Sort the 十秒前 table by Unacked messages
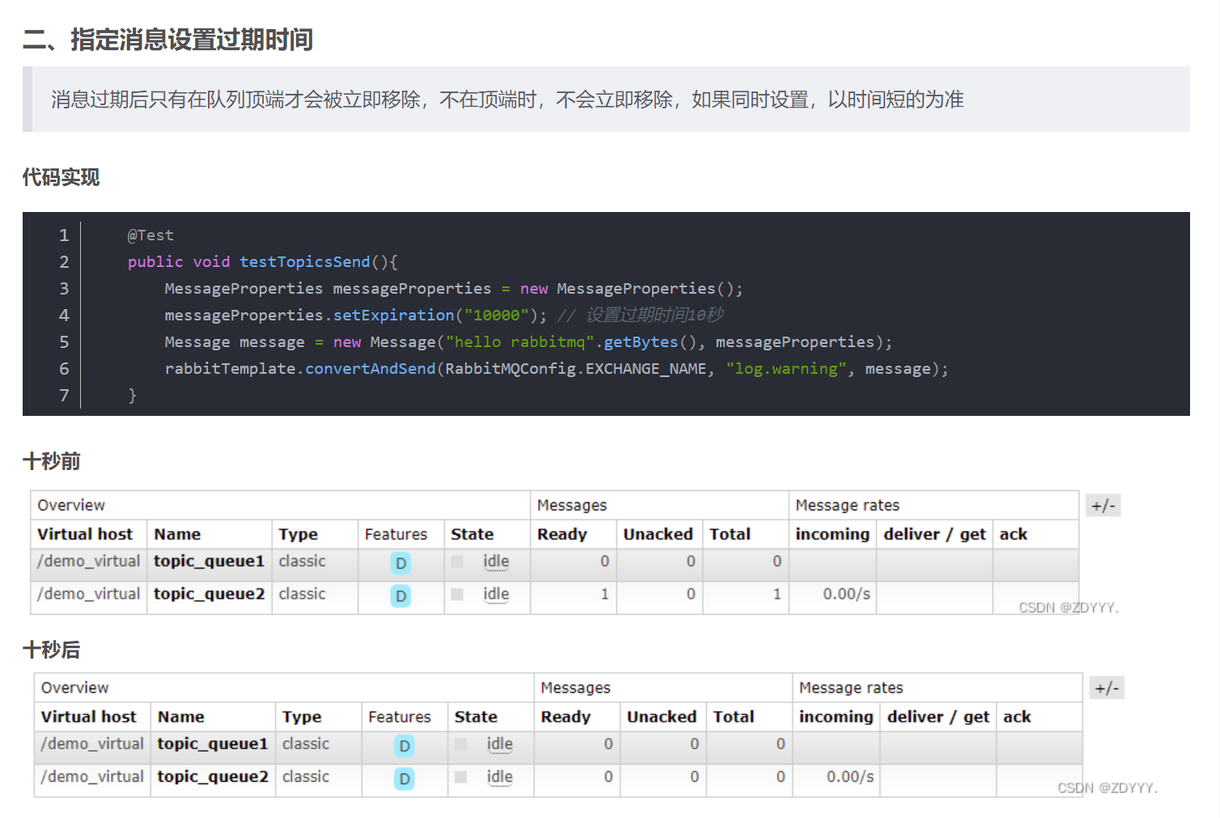Viewport: 1220px width, 818px height. [658, 534]
